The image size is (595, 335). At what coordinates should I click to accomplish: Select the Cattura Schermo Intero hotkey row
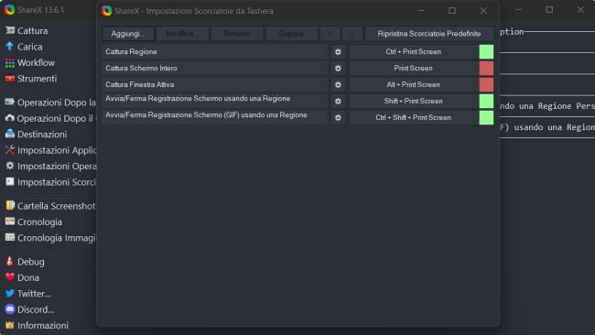tap(215, 69)
